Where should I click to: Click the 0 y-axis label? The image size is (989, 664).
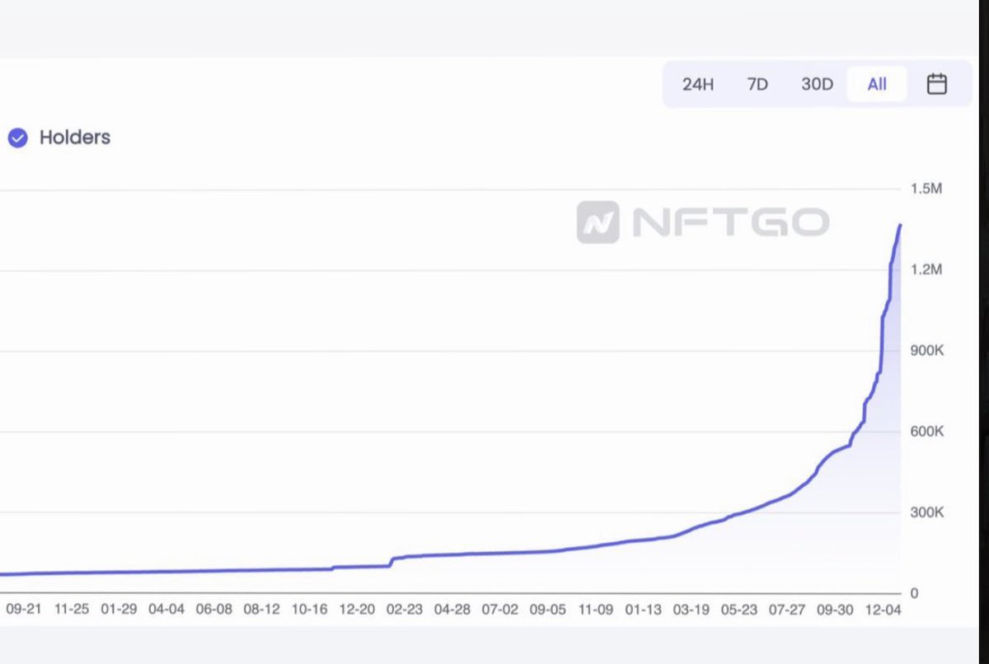914,592
